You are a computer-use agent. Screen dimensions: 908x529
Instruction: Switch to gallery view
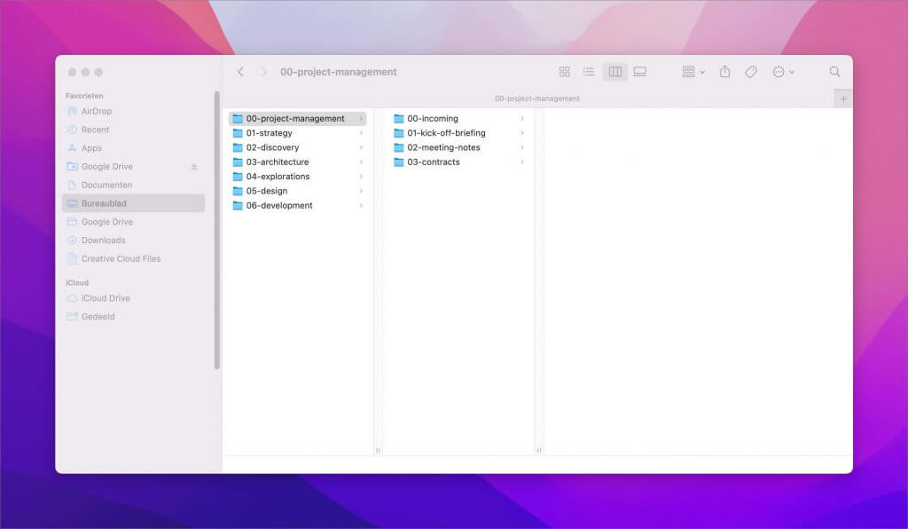[x=640, y=72]
